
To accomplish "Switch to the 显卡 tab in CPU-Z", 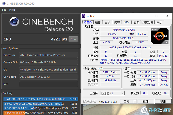I will [x=136, y=22].
